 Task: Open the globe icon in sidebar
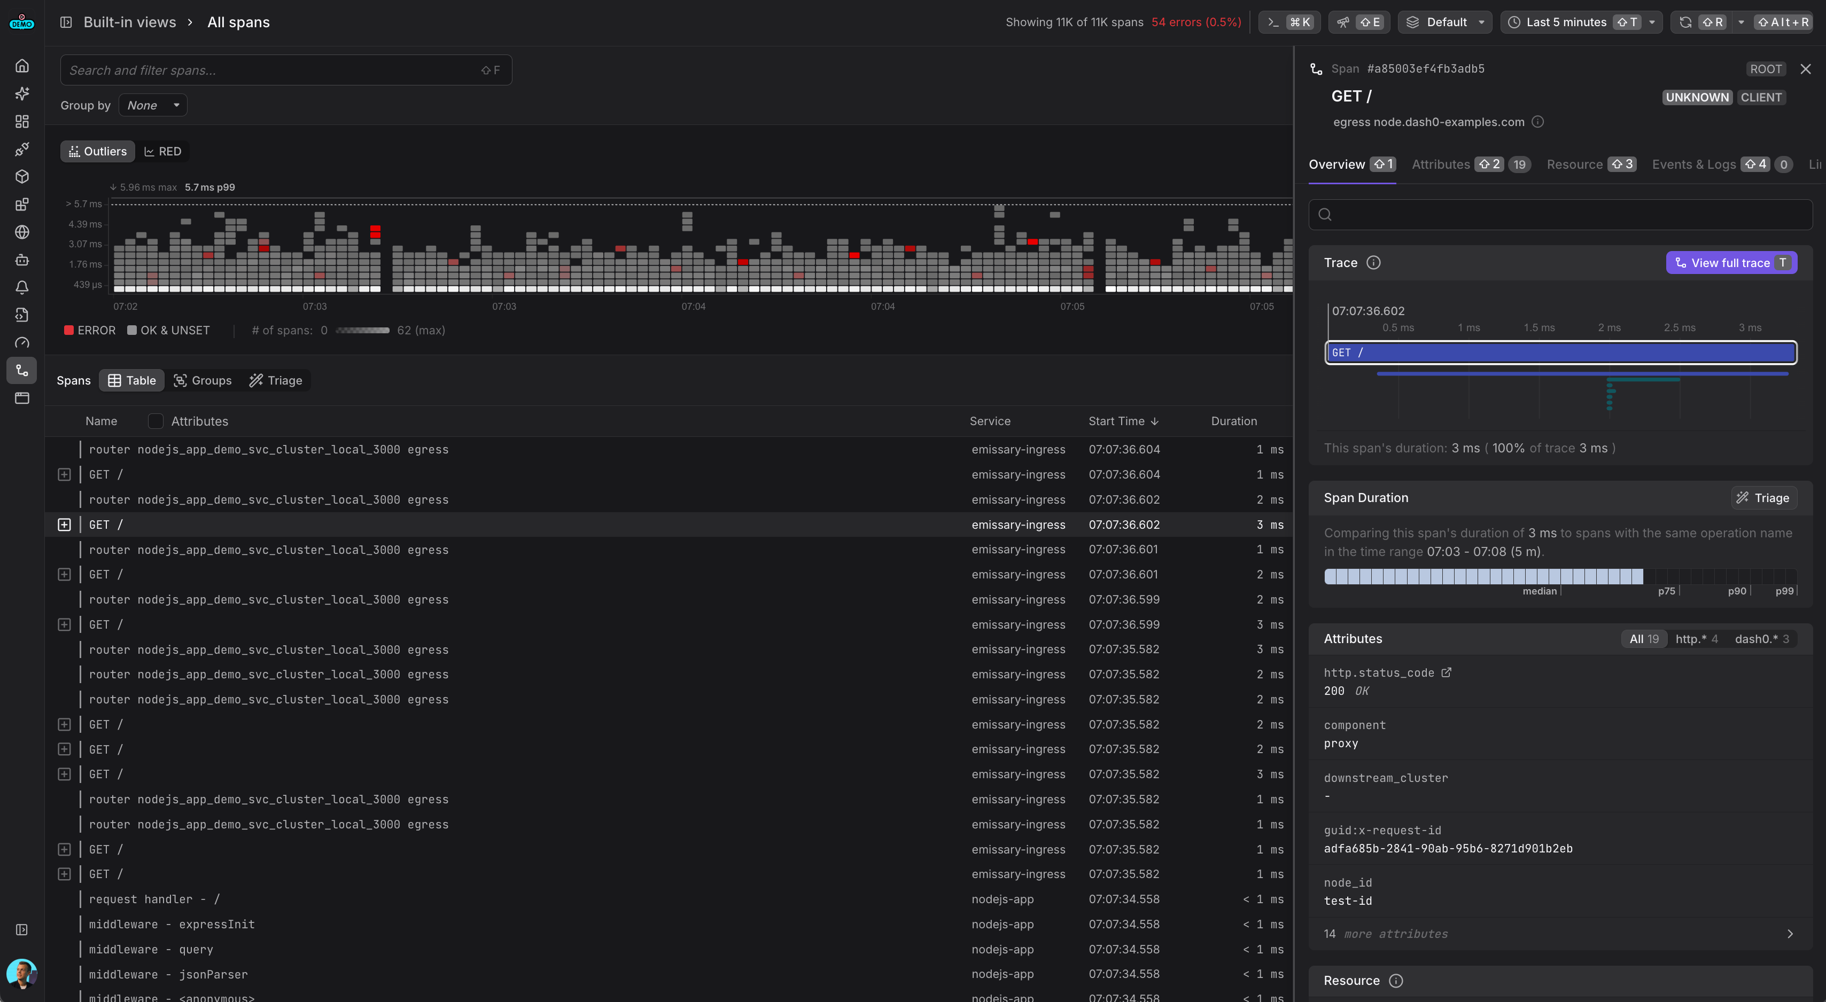pos(22,232)
